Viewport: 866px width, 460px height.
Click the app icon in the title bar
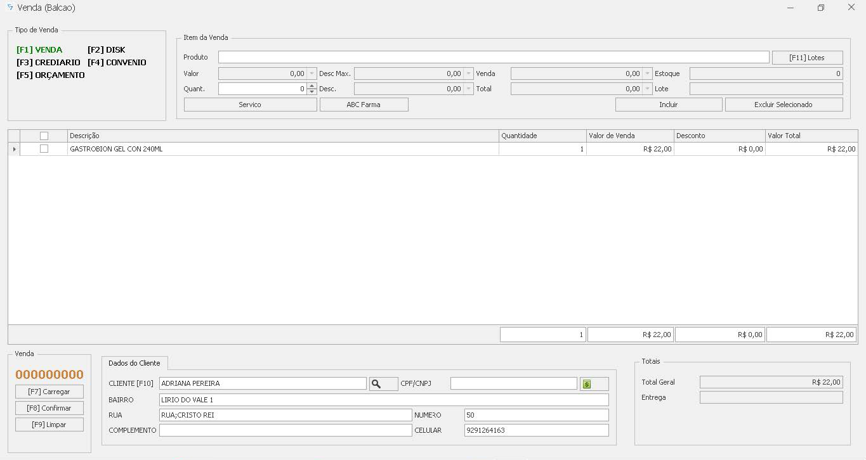click(x=10, y=8)
